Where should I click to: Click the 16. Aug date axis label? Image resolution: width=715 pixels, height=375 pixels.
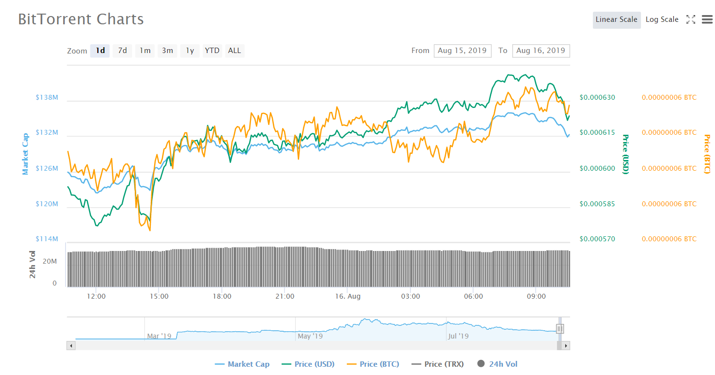tap(348, 296)
